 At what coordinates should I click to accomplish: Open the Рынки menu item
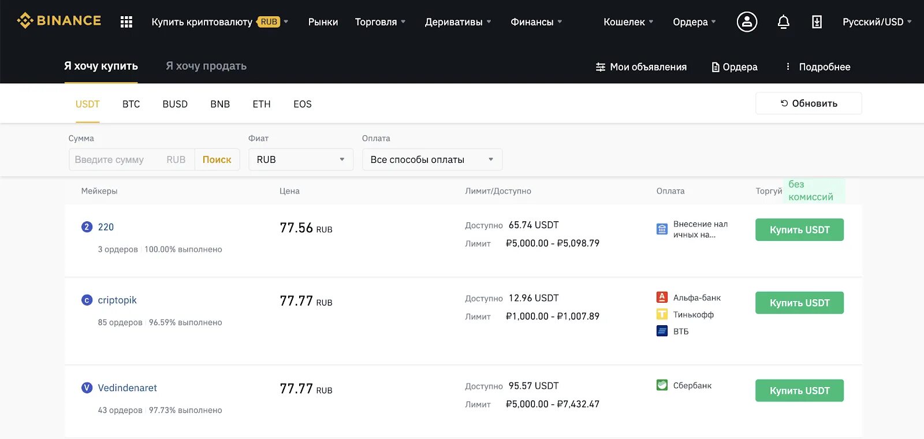pos(323,22)
